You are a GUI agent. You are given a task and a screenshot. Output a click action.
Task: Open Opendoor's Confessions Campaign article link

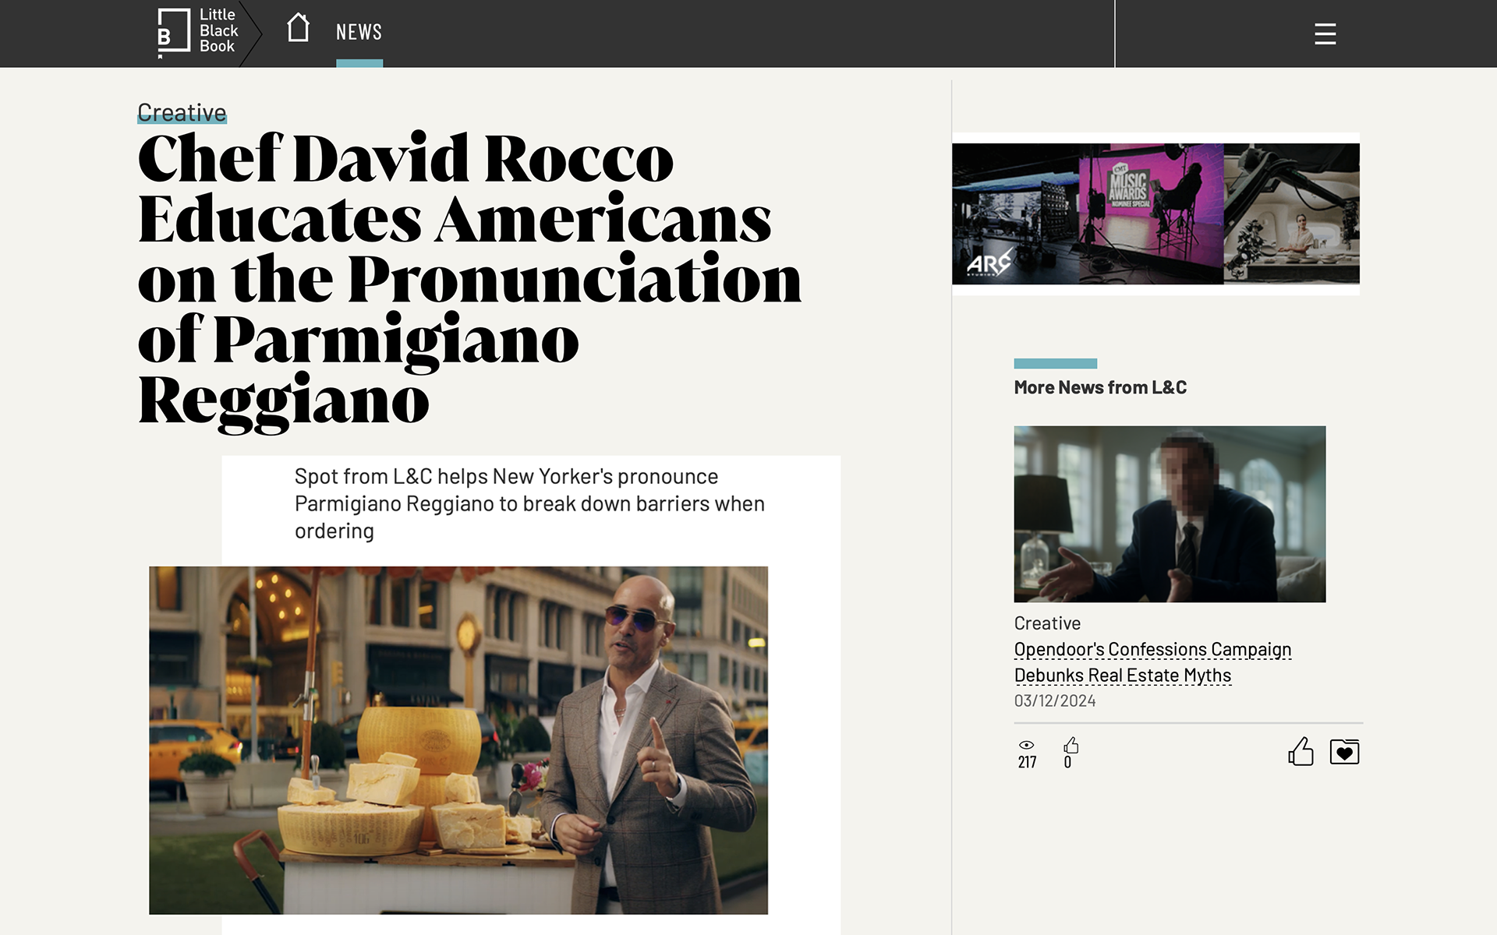pyautogui.click(x=1152, y=662)
